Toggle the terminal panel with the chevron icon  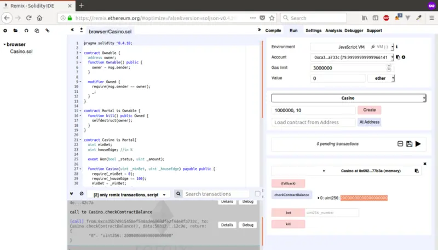pyautogui.click(x=72, y=193)
